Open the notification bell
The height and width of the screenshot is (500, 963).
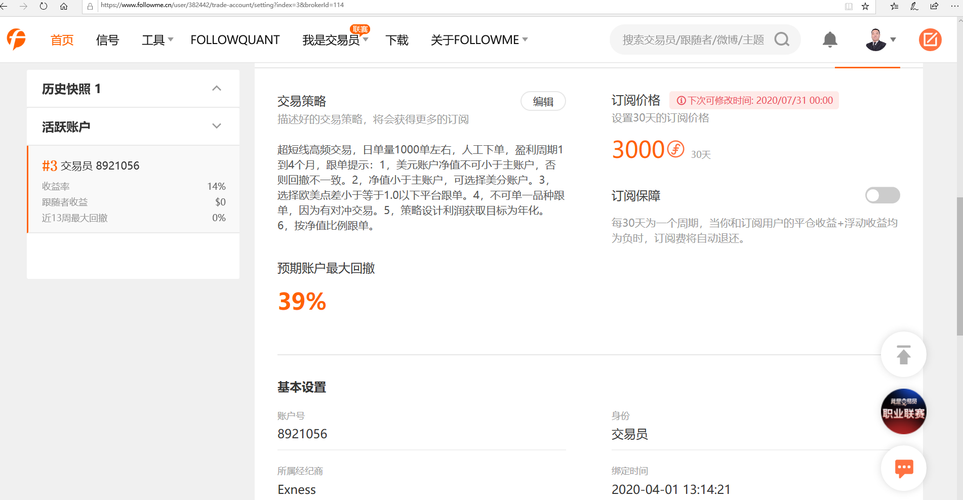pyautogui.click(x=830, y=39)
